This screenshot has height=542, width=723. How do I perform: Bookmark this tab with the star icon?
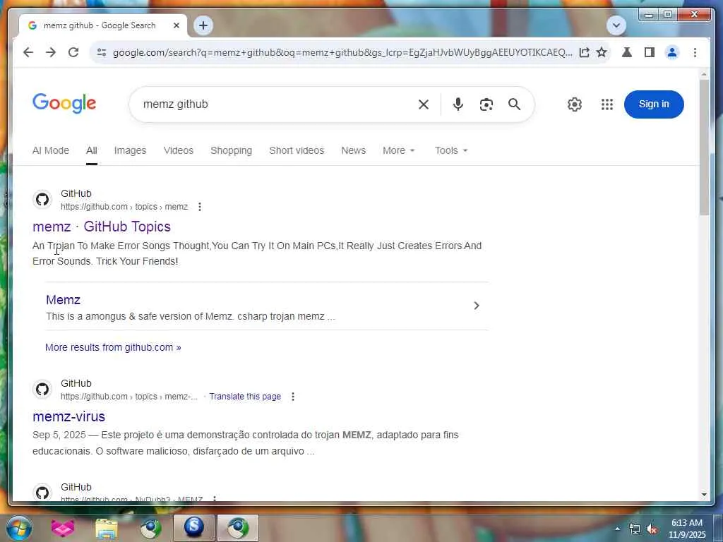click(x=602, y=52)
